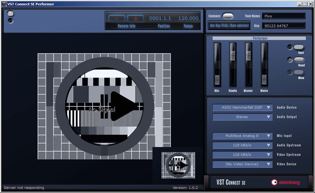Toggle the Conf switch
The height and width of the screenshot is (193, 315).
pyautogui.click(x=299, y=60)
